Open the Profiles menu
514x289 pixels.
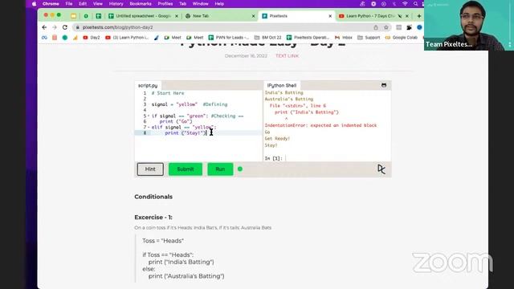pos(165,4)
